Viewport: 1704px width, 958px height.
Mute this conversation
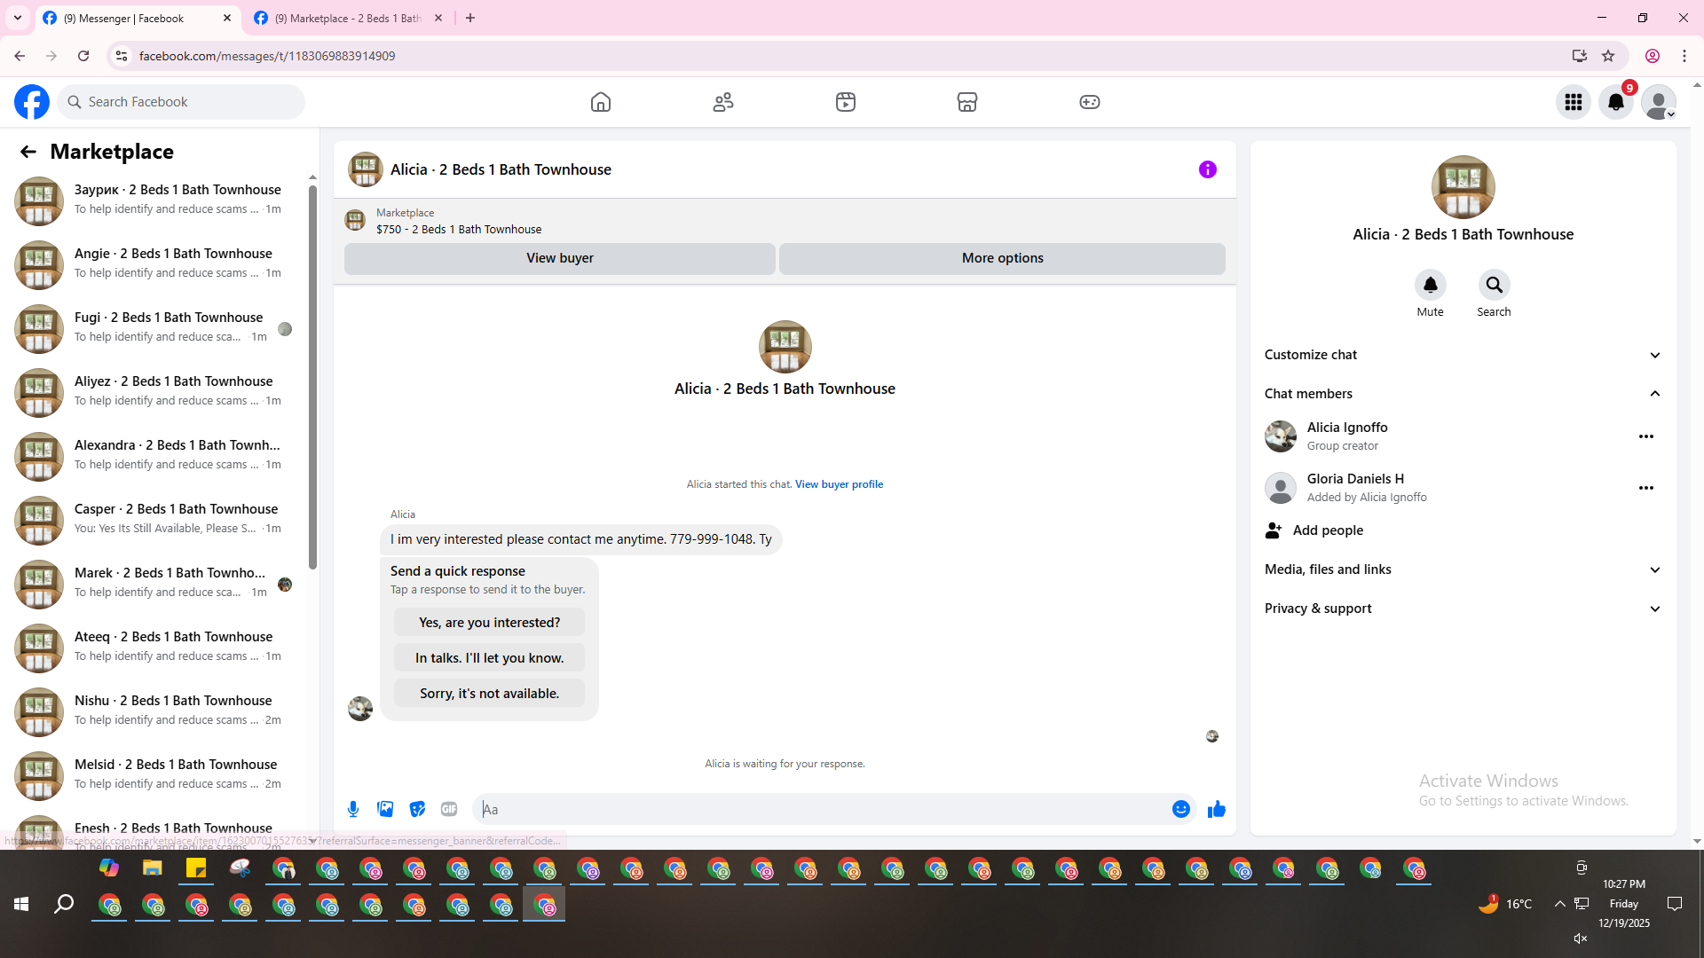(1430, 286)
